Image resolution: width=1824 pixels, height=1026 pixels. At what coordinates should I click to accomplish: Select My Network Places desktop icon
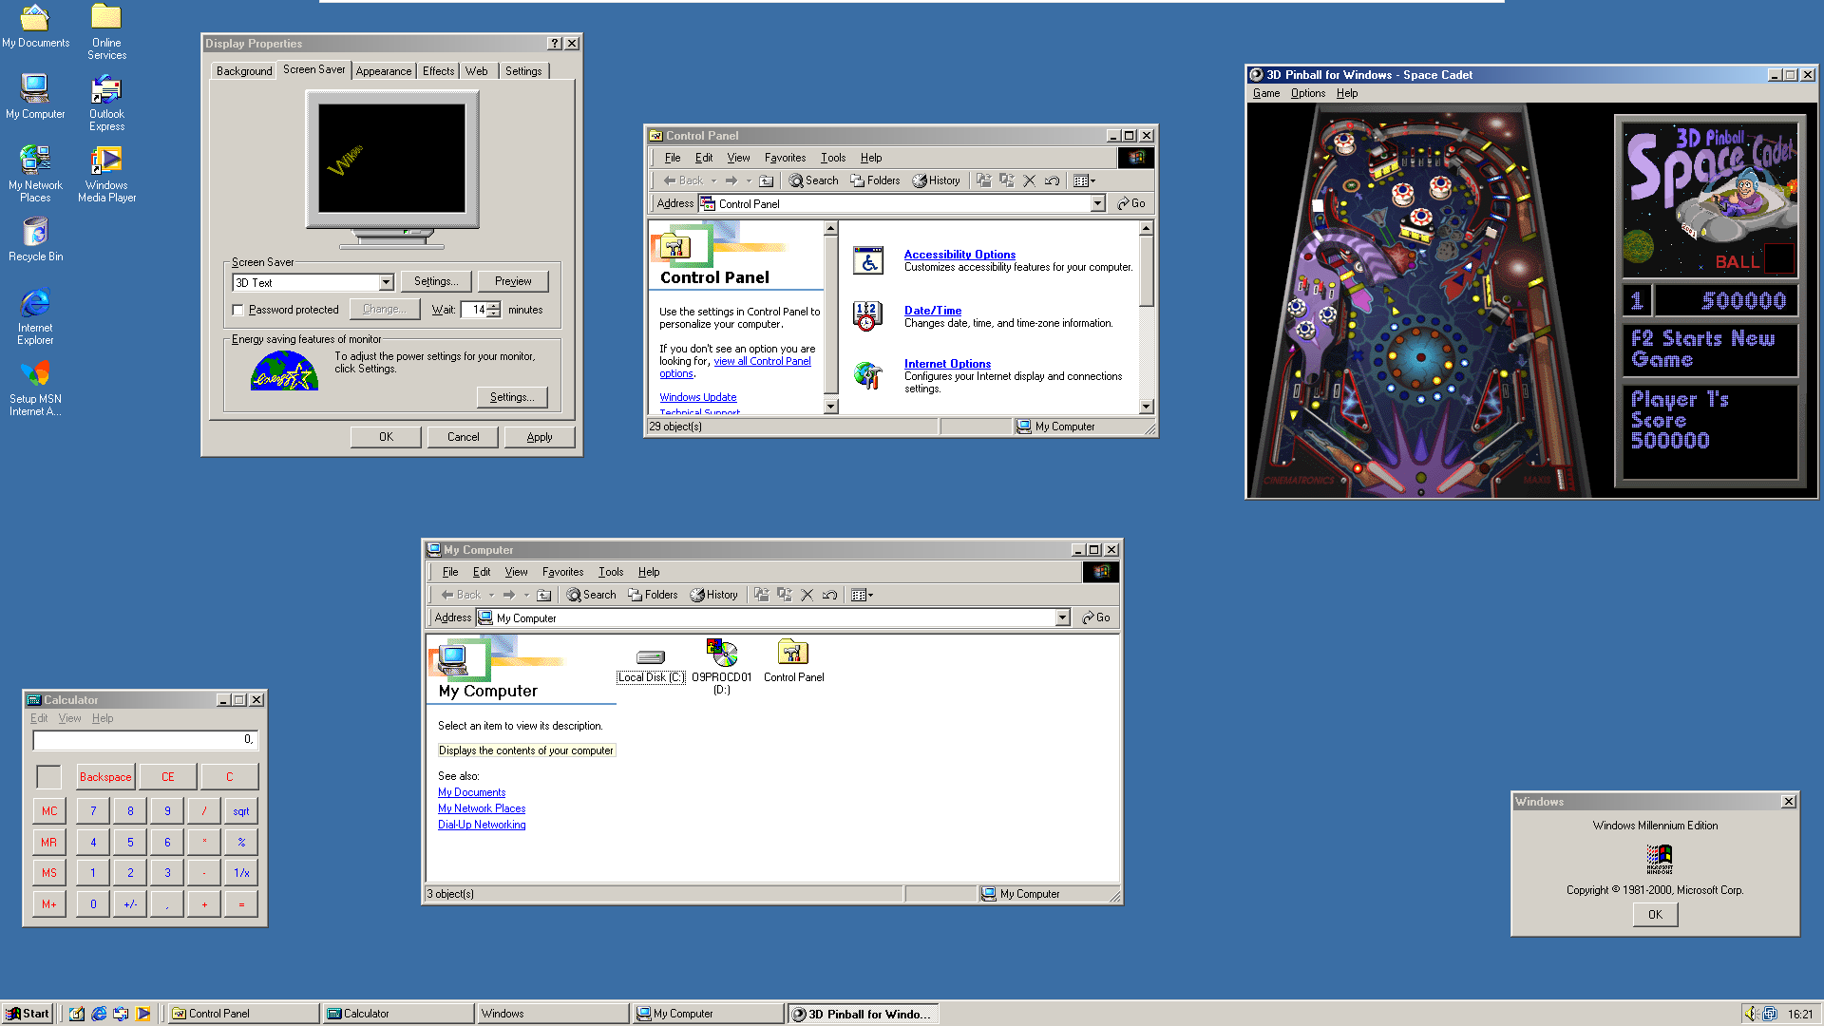coord(35,174)
